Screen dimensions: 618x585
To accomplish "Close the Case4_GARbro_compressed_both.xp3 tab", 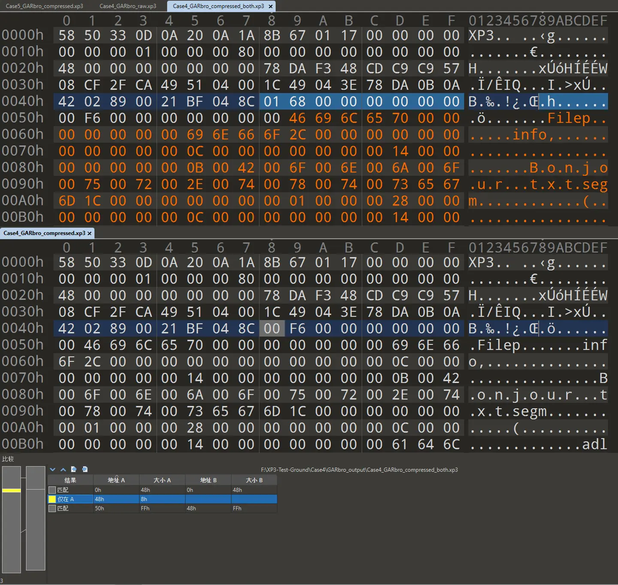I will coord(270,6).
